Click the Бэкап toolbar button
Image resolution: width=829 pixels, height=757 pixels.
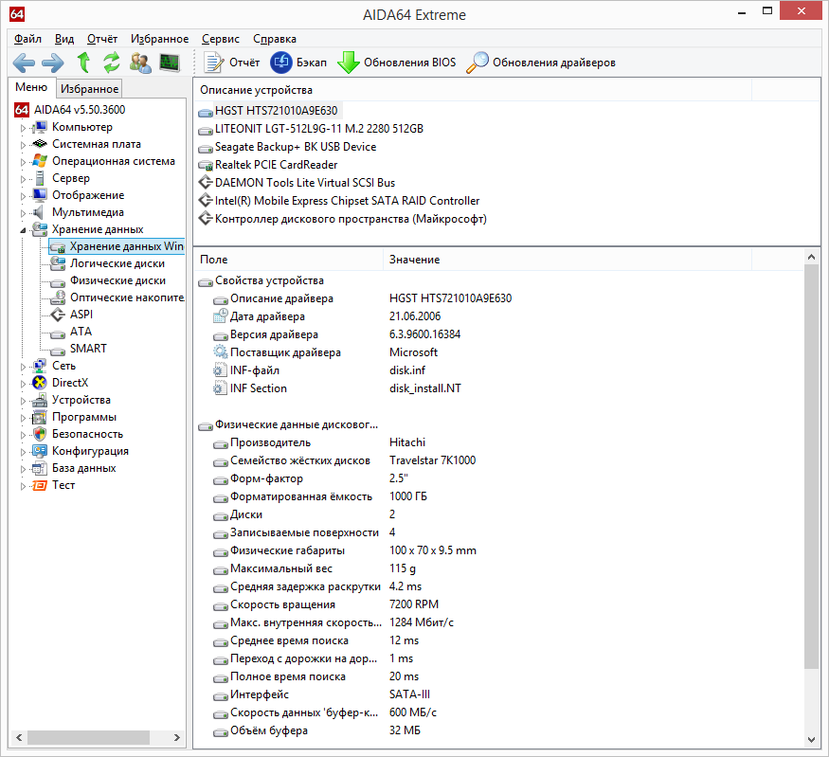tap(298, 63)
